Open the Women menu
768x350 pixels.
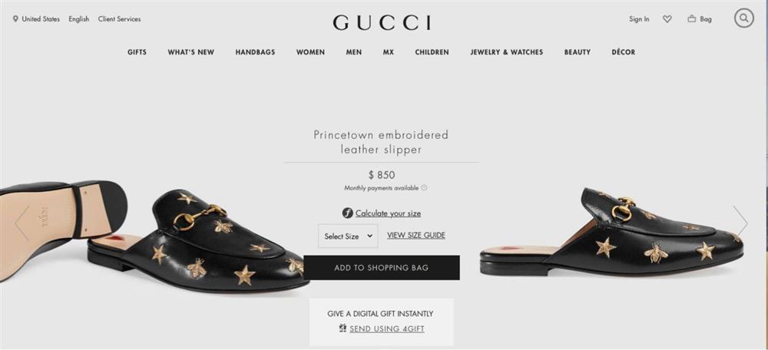click(310, 52)
